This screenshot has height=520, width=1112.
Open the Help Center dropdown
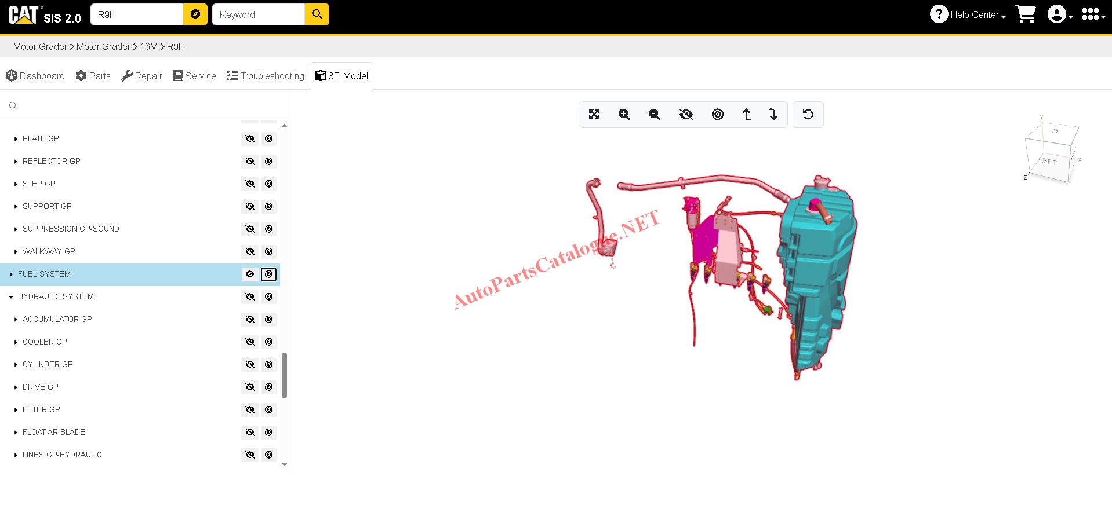tap(968, 14)
